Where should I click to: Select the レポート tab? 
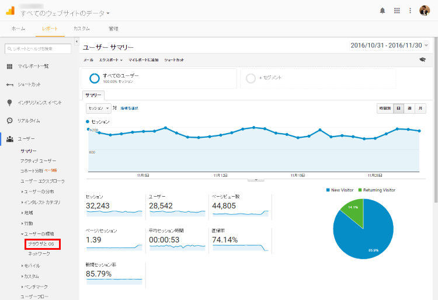point(50,29)
